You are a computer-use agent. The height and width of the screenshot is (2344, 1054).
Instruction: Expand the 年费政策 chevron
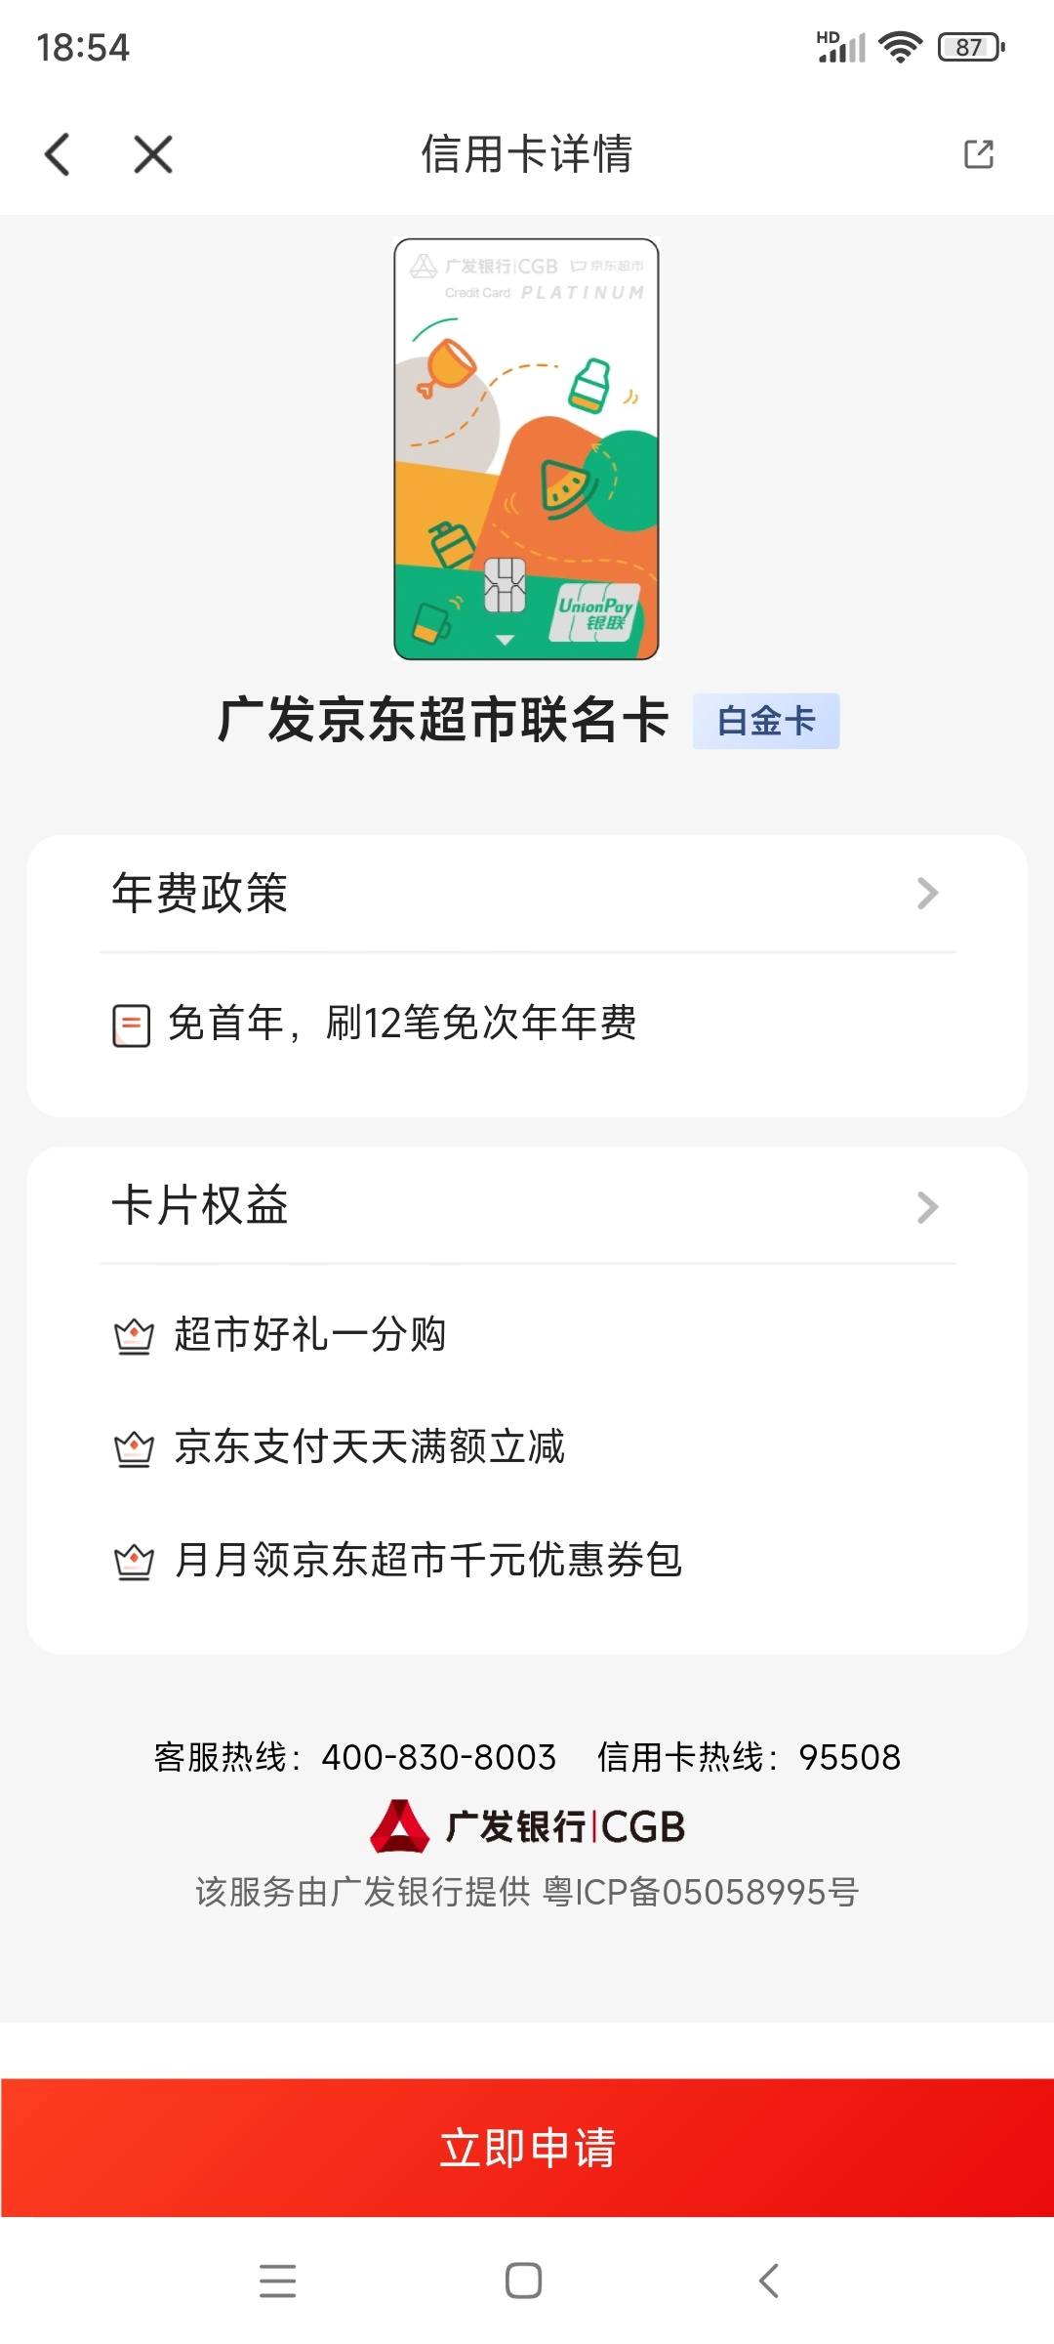point(927,893)
